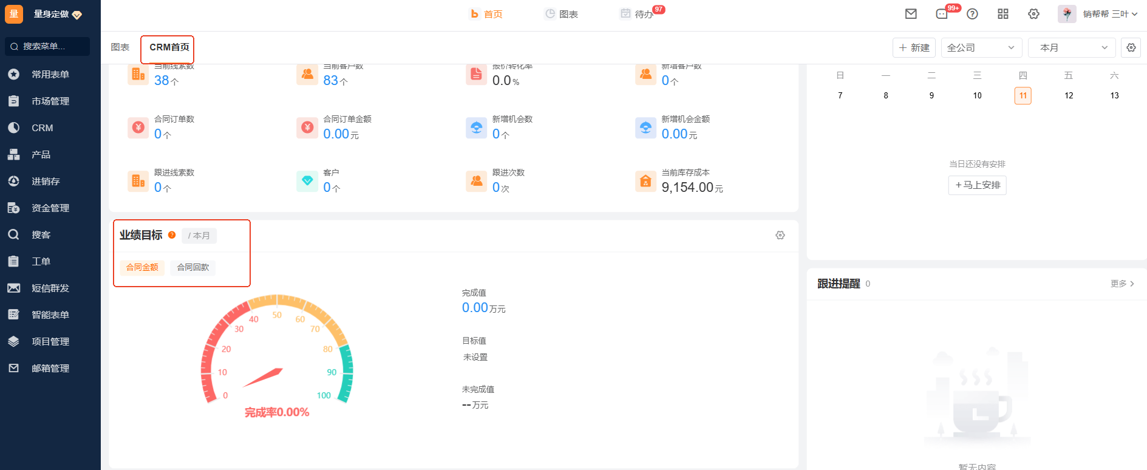Image resolution: width=1147 pixels, height=470 pixels.
Task: Switch to the 合同回款 option
Action: [x=193, y=267]
